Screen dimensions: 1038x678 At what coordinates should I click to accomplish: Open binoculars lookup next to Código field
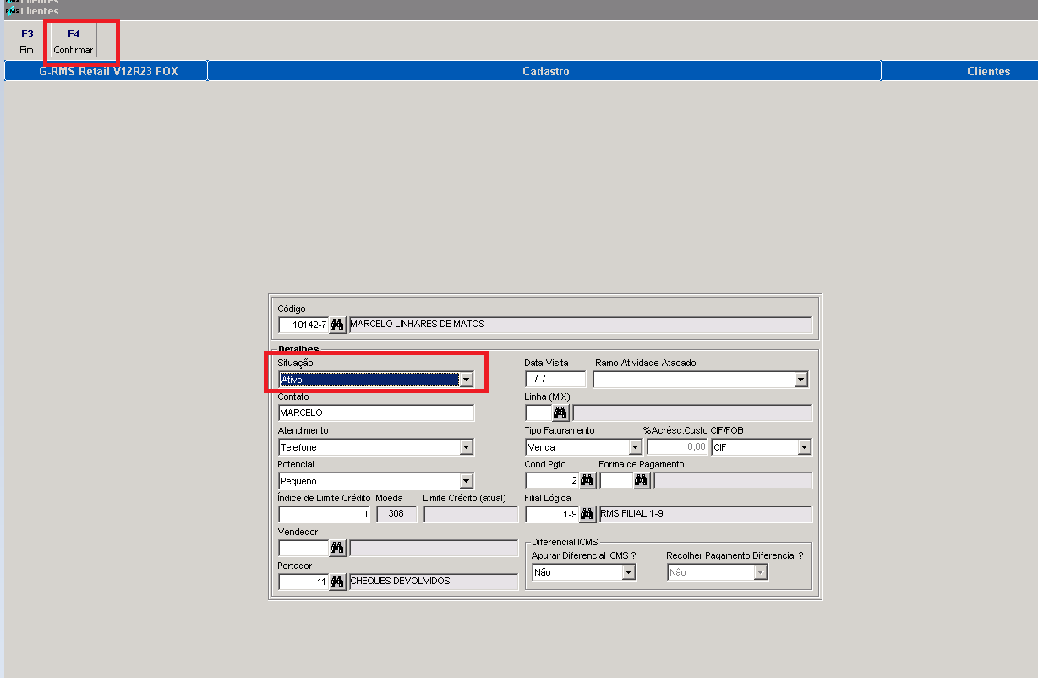337,325
